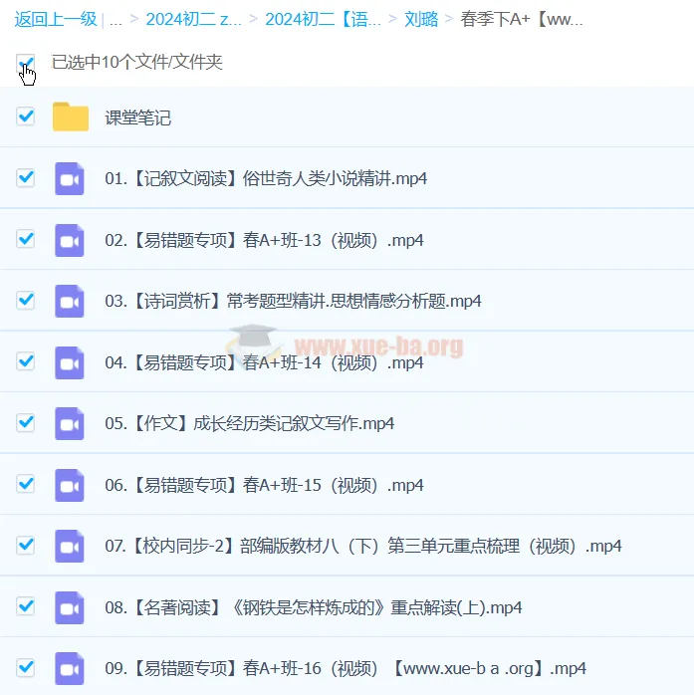Click video icon for 02 易错题专项 file
Screen dimensions: 694x695
(x=70, y=240)
